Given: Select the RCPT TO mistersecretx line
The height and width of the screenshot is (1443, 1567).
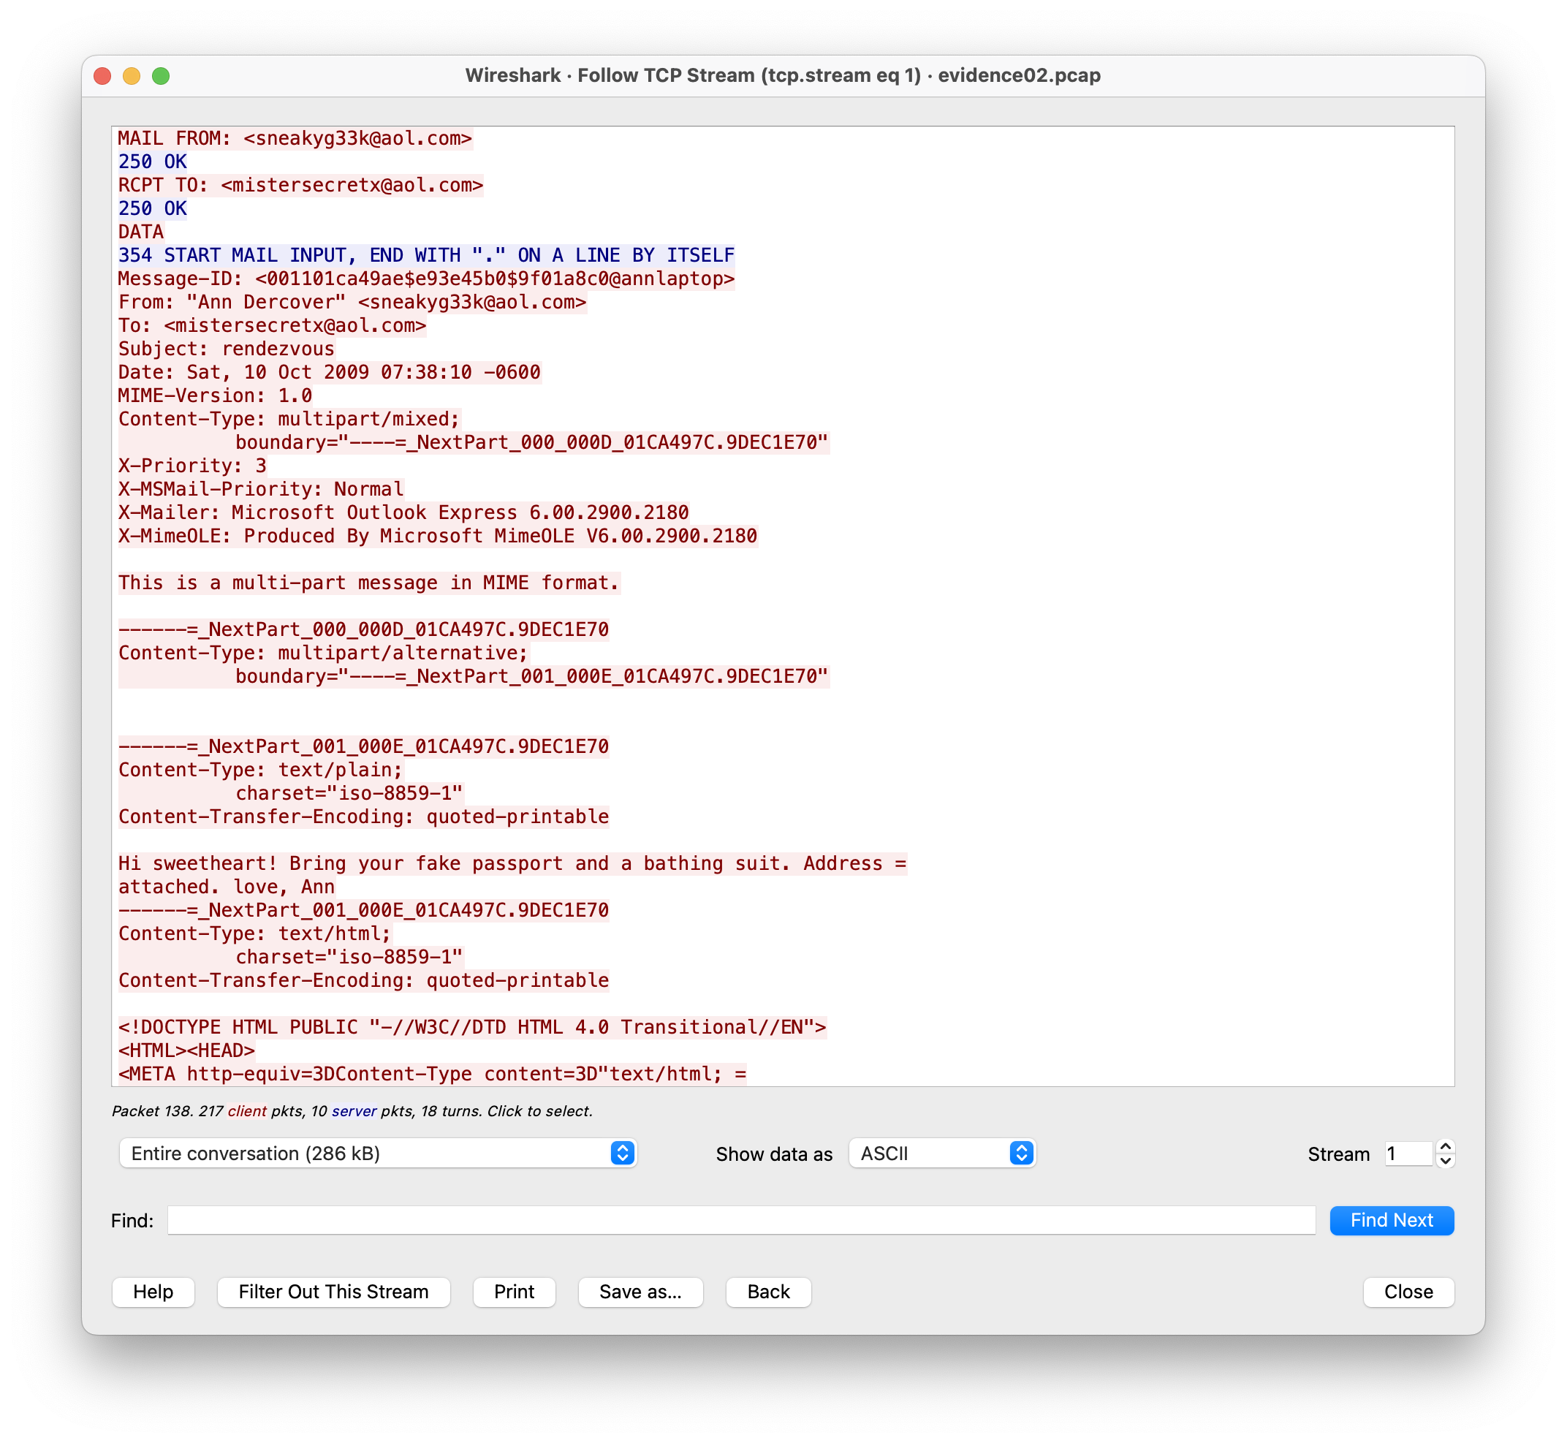Looking at the screenshot, I should tap(300, 185).
